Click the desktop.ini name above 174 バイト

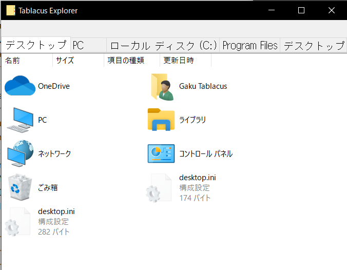[x=198, y=178]
